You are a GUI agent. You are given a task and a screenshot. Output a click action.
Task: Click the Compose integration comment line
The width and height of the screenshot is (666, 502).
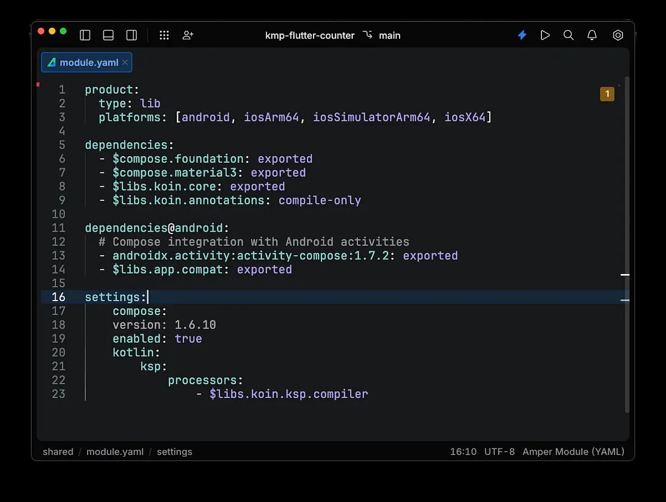(254, 242)
